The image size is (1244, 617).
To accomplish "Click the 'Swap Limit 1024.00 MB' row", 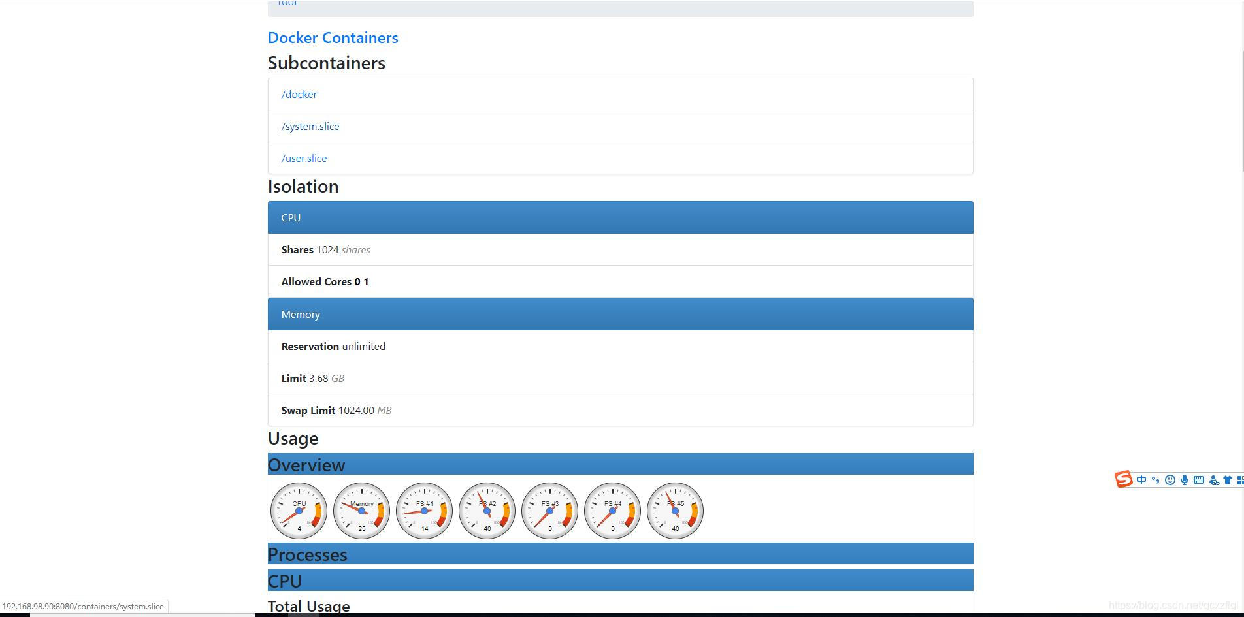I will (620, 410).
